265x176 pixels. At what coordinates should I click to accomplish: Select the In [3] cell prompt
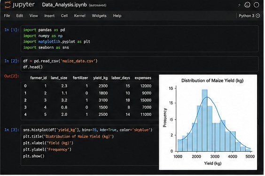[x=11, y=130]
